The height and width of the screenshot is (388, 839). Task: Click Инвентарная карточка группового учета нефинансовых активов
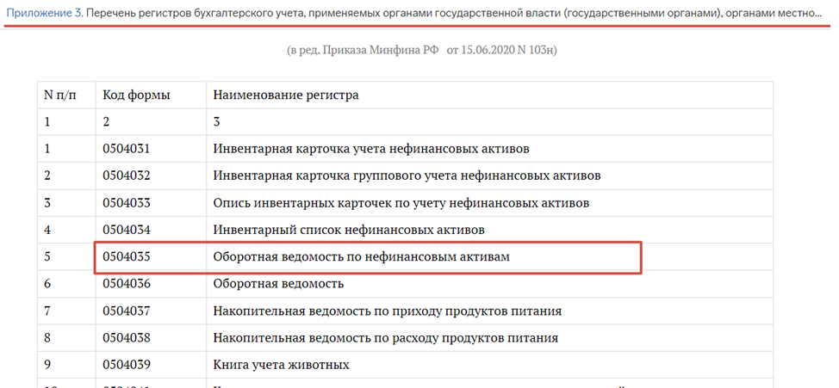click(407, 176)
